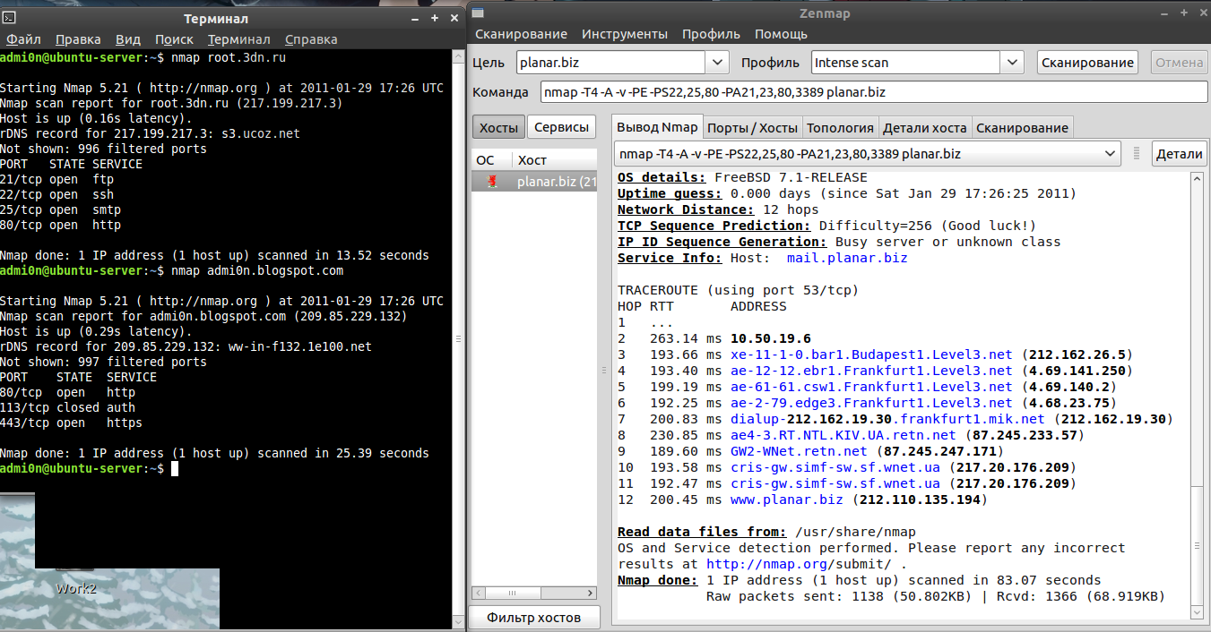Screen dimensions: 1211x632
Task: Click the horizontal scrollbar under the hosts list
Action: coord(534,592)
